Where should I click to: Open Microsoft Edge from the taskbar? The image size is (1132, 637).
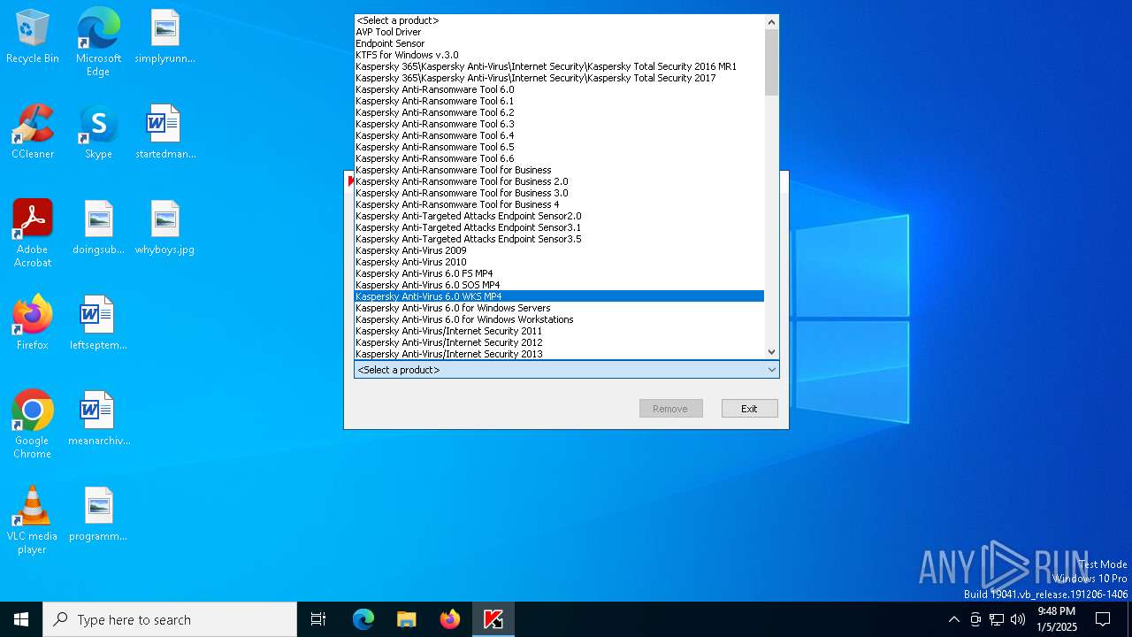click(x=363, y=619)
